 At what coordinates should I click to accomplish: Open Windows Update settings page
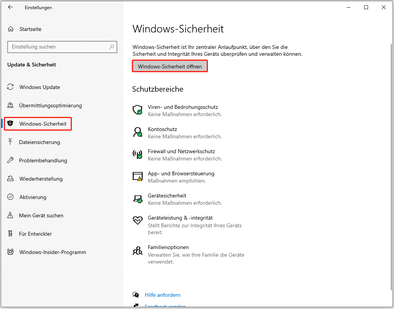coord(39,87)
